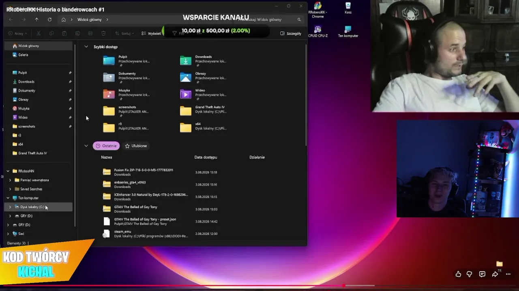Focus the Explorer search field
The width and height of the screenshot is (519, 291).
pos(270,19)
